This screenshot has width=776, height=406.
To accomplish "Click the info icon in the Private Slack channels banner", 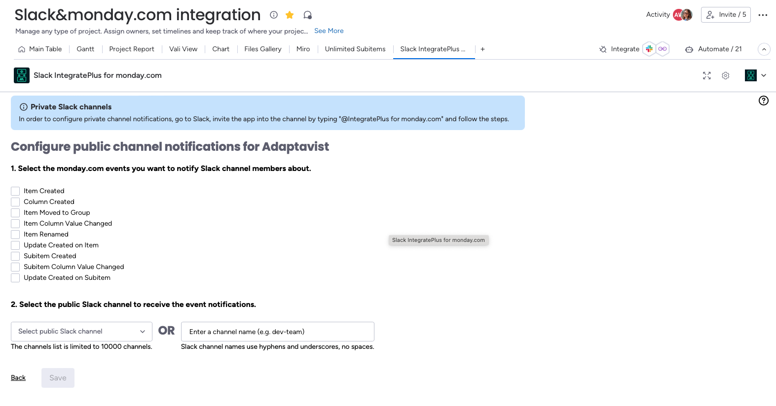I will pos(23,107).
